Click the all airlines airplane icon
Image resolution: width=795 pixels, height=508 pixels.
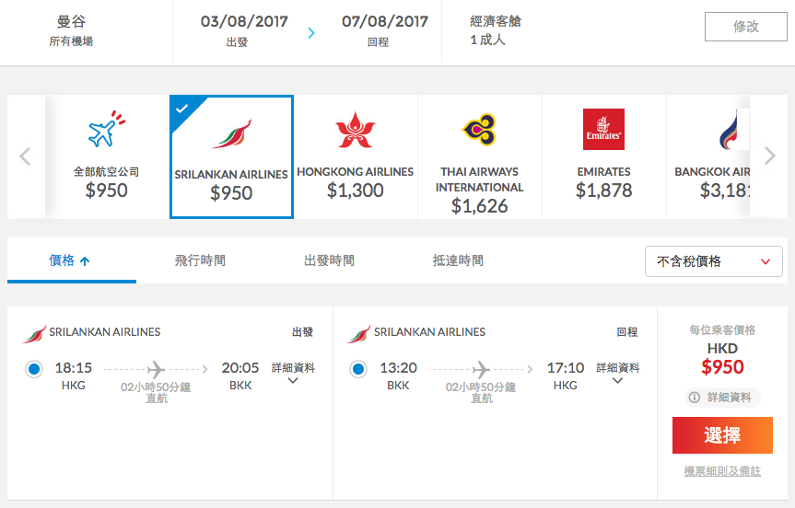[107, 129]
